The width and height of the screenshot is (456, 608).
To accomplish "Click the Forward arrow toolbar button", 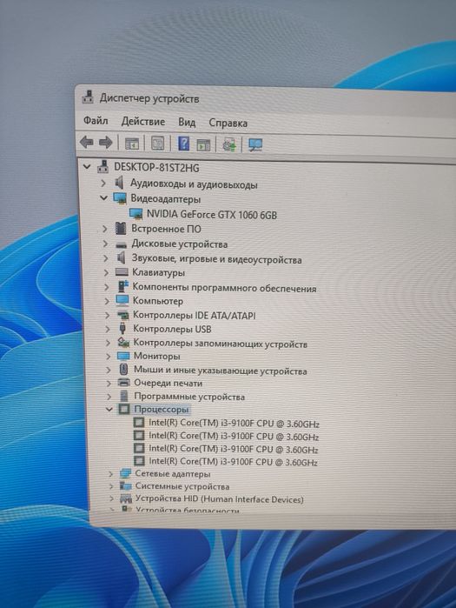I will tap(105, 143).
